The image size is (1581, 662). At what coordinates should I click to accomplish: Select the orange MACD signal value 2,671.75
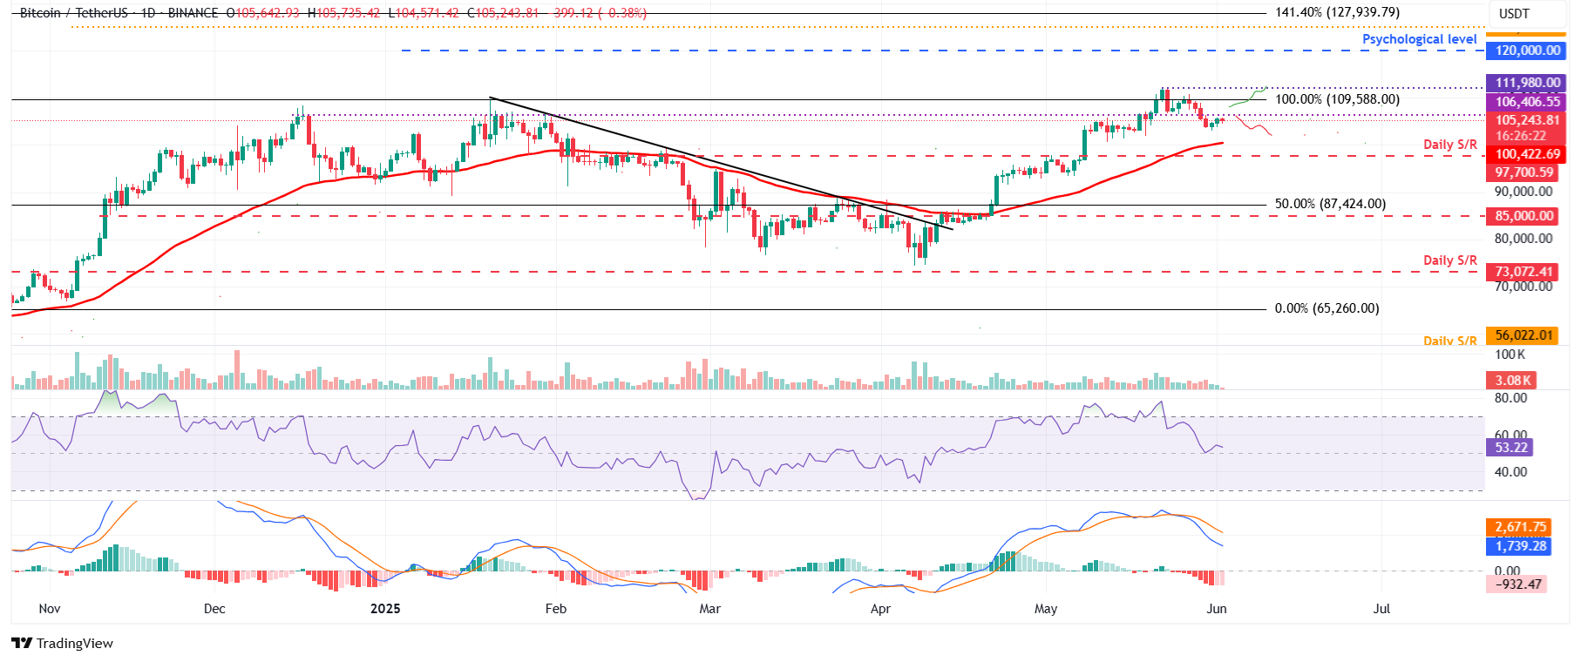tap(1520, 527)
